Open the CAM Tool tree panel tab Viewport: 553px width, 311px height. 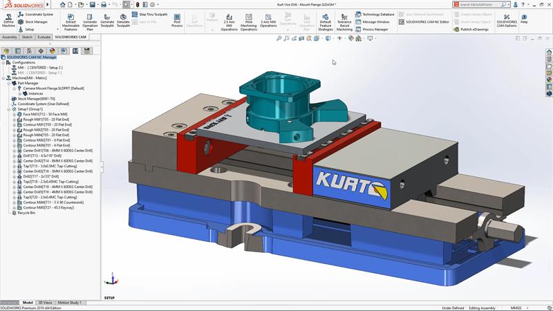(87, 50)
